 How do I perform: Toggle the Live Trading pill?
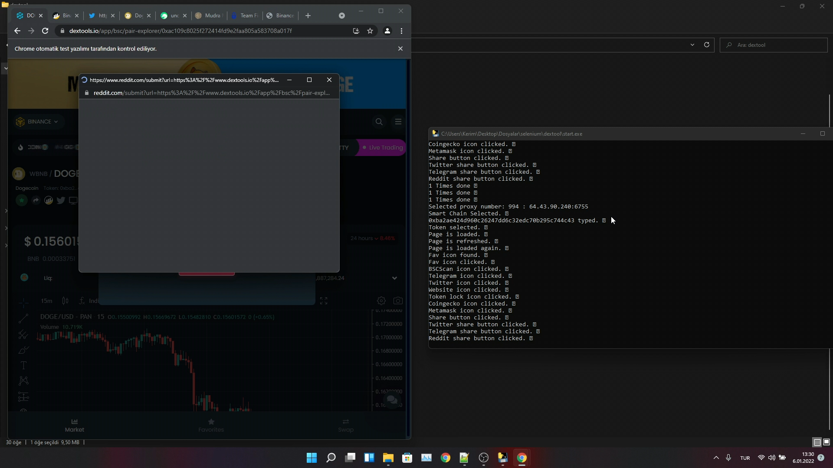click(x=382, y=147)
